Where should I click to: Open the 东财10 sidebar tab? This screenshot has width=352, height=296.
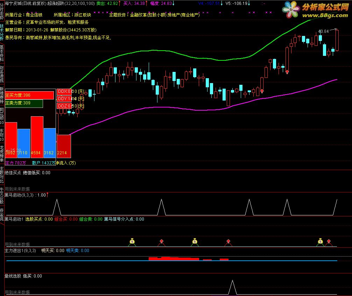(x=2, y=135)
